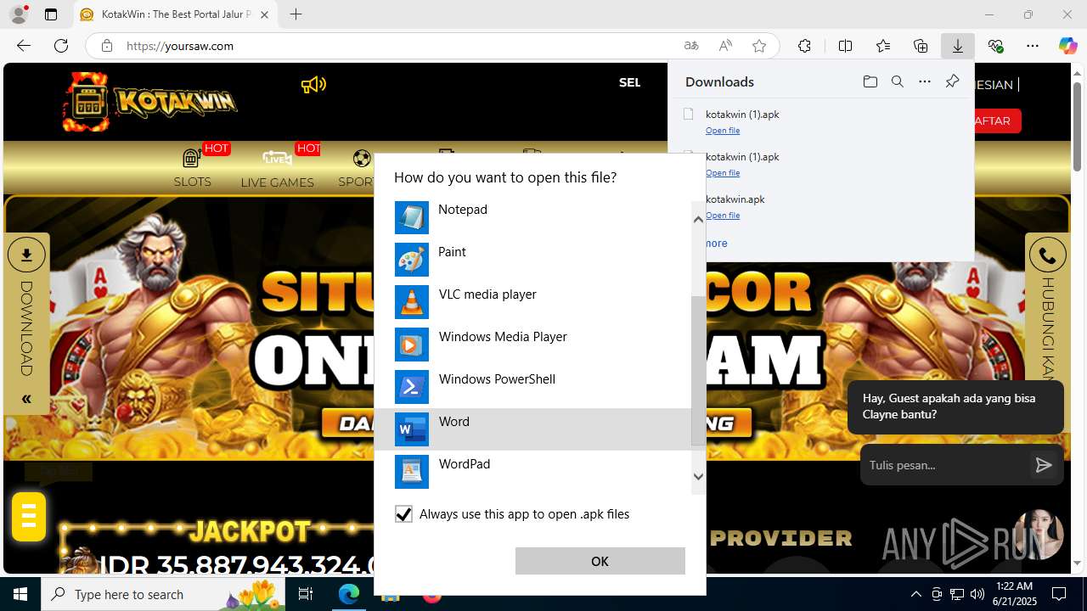Toggle Always use this app checkbox

click(x=403, y=514)
